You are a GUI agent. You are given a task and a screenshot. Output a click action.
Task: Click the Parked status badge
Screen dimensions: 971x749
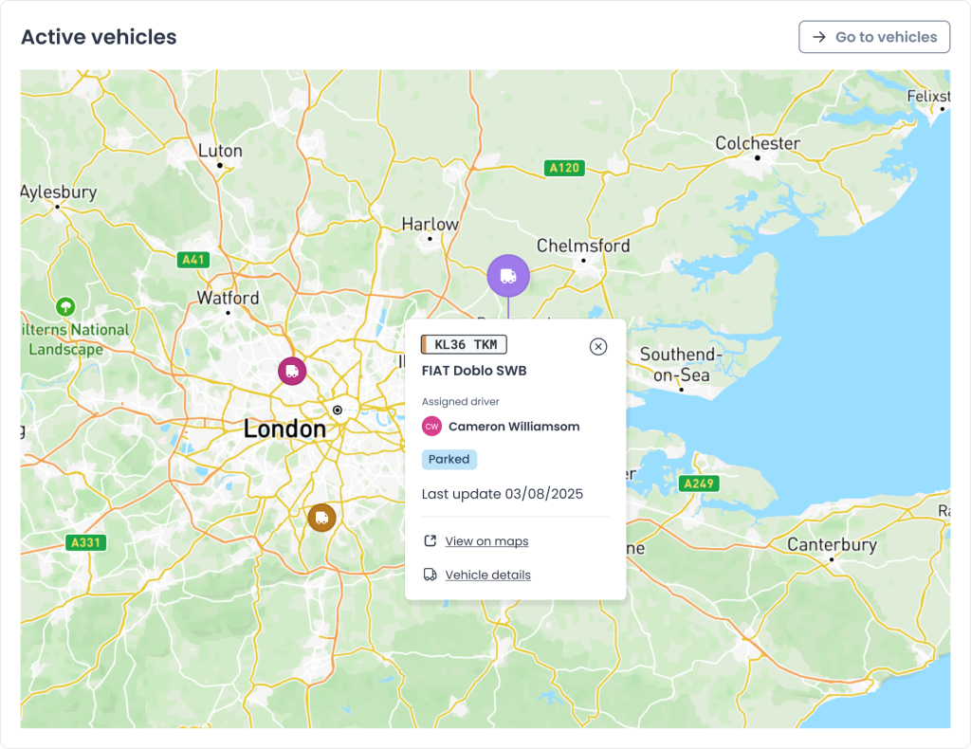(x=449, y=459)
